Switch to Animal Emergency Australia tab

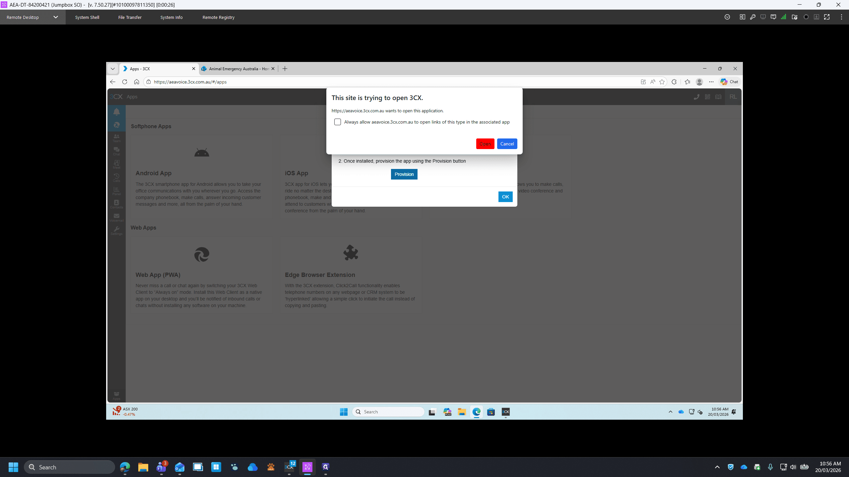238,69
